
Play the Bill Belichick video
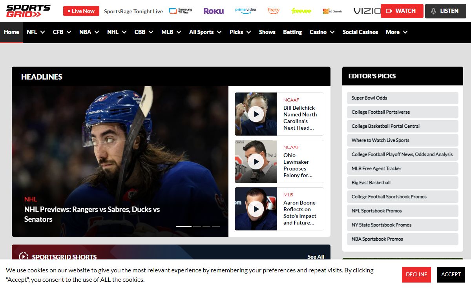click(x=256, y=114)
